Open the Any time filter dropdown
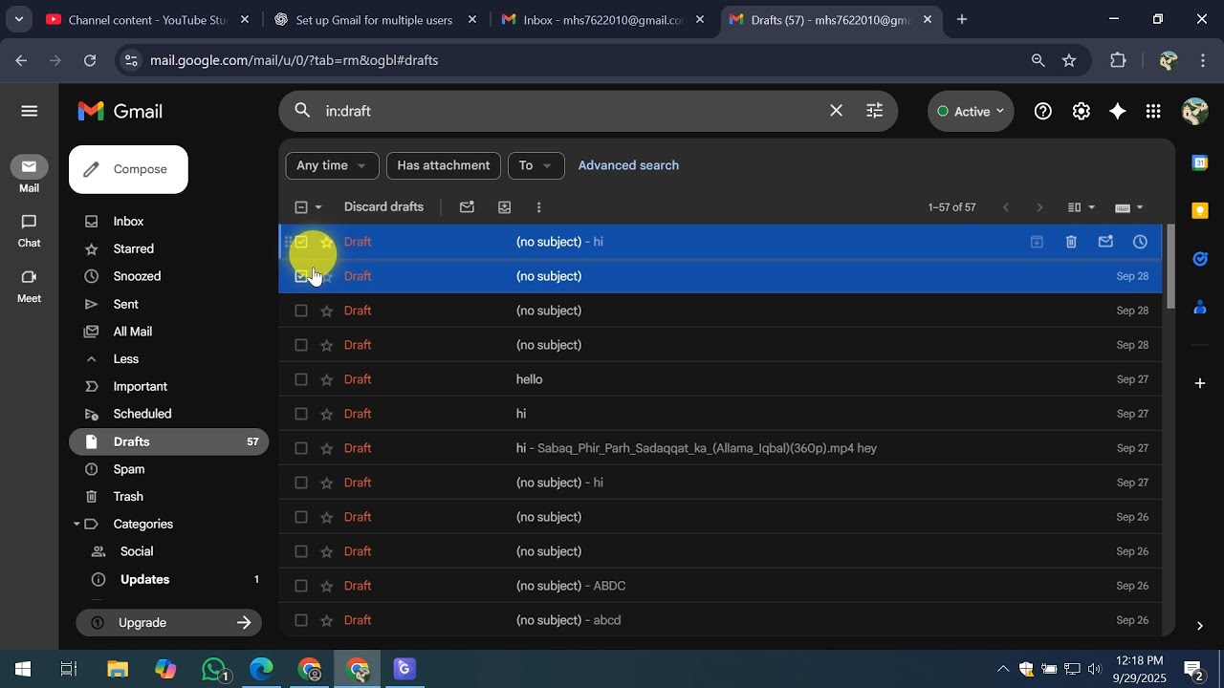 (332, 165)
